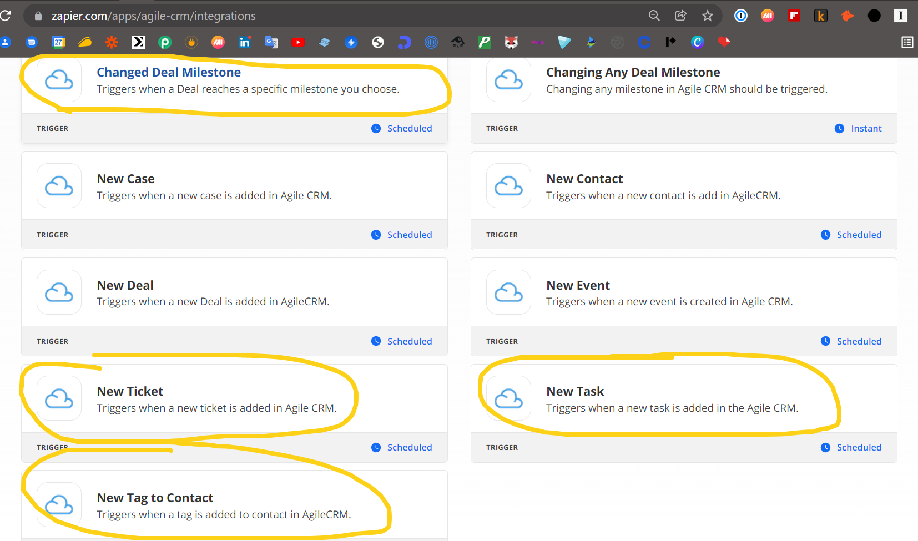Open the 1Password extension
Image resolution: width=918 pixels, height=541 pixels.
coord(741,16)
